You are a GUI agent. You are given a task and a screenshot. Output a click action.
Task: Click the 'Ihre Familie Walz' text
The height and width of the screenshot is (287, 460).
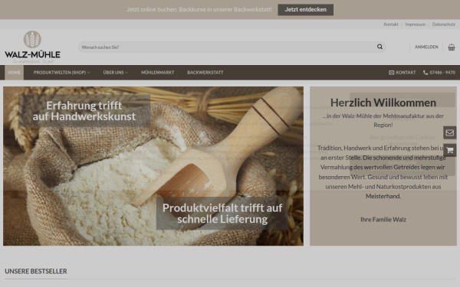point(383,220)
